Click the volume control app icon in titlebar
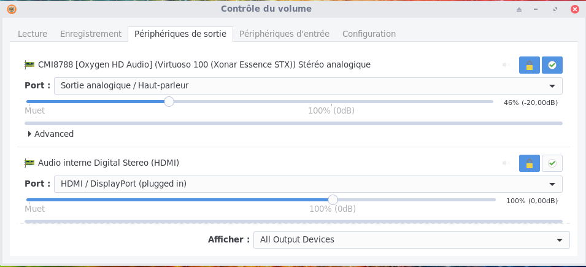 (x=11, y=9)
